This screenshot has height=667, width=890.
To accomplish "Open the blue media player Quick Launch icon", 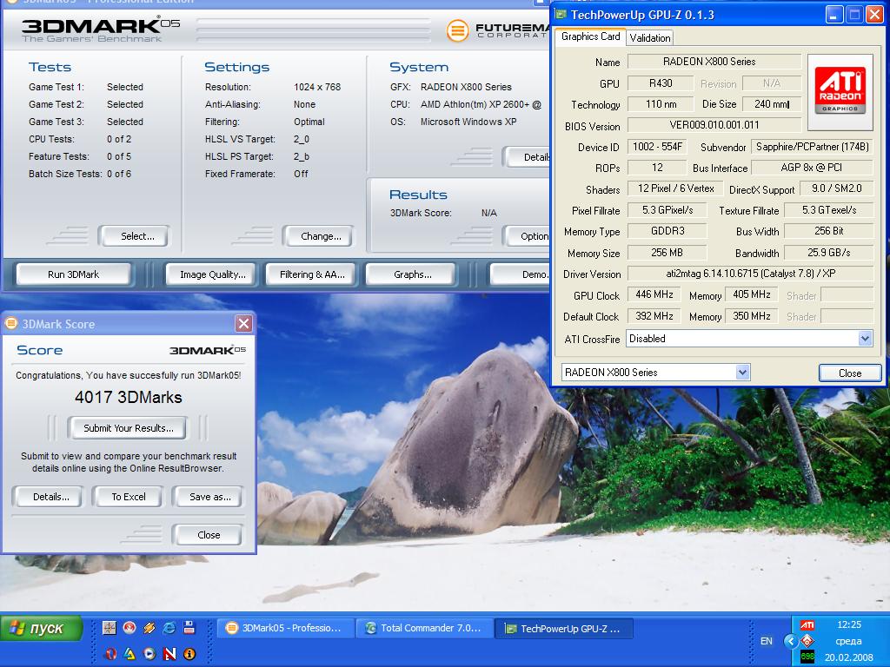I will coord(149,654).
